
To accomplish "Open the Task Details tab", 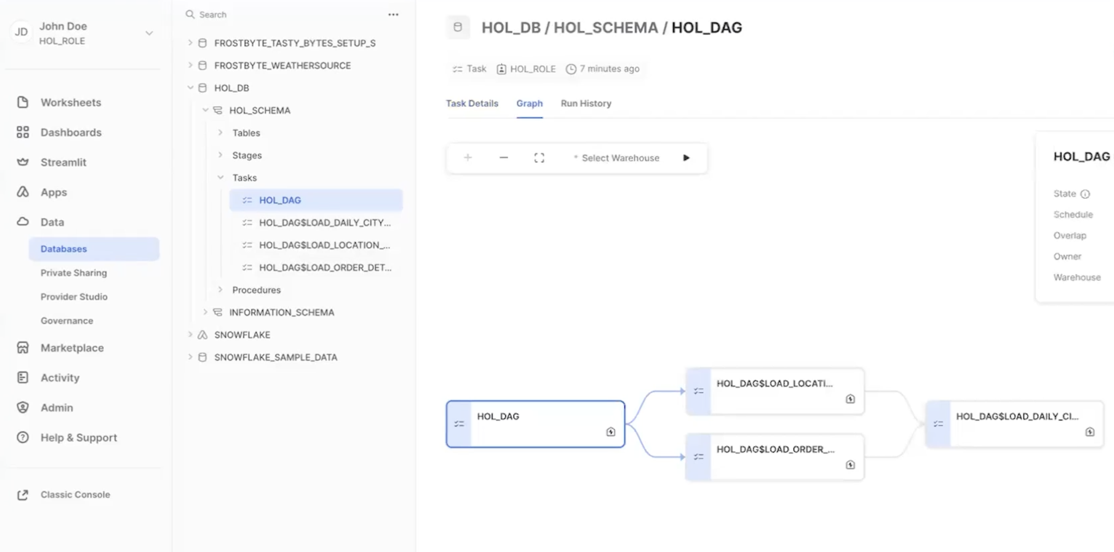I will pyautogui.click(x=472, y=103).
